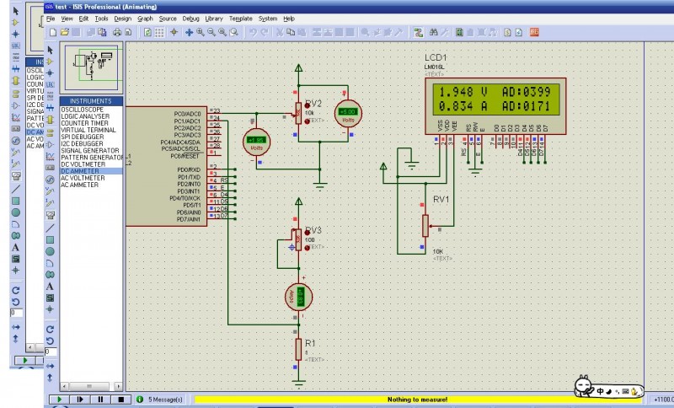Click the X-Mirror horizontal flip icon
Image resolution: width=674 pixels, height=408 pixels.
51,366
